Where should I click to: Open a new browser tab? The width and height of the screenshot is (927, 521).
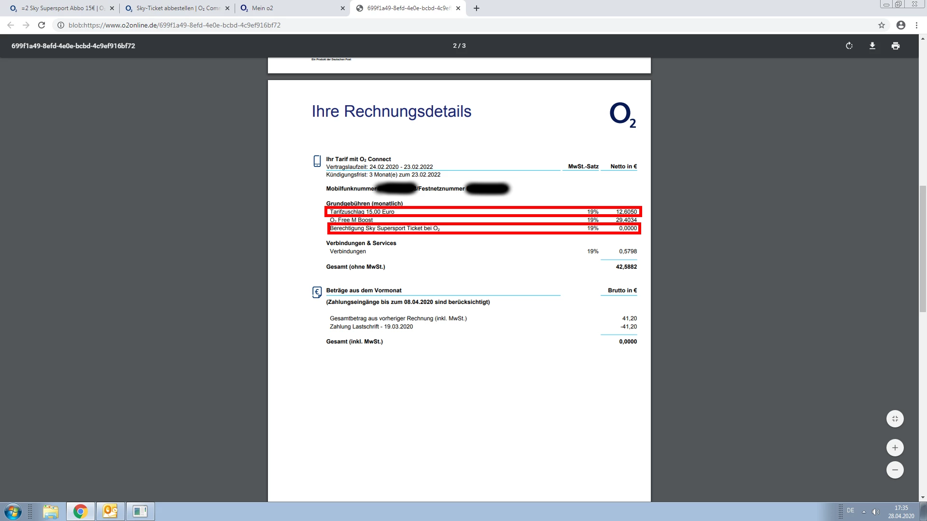click(477, 8)
